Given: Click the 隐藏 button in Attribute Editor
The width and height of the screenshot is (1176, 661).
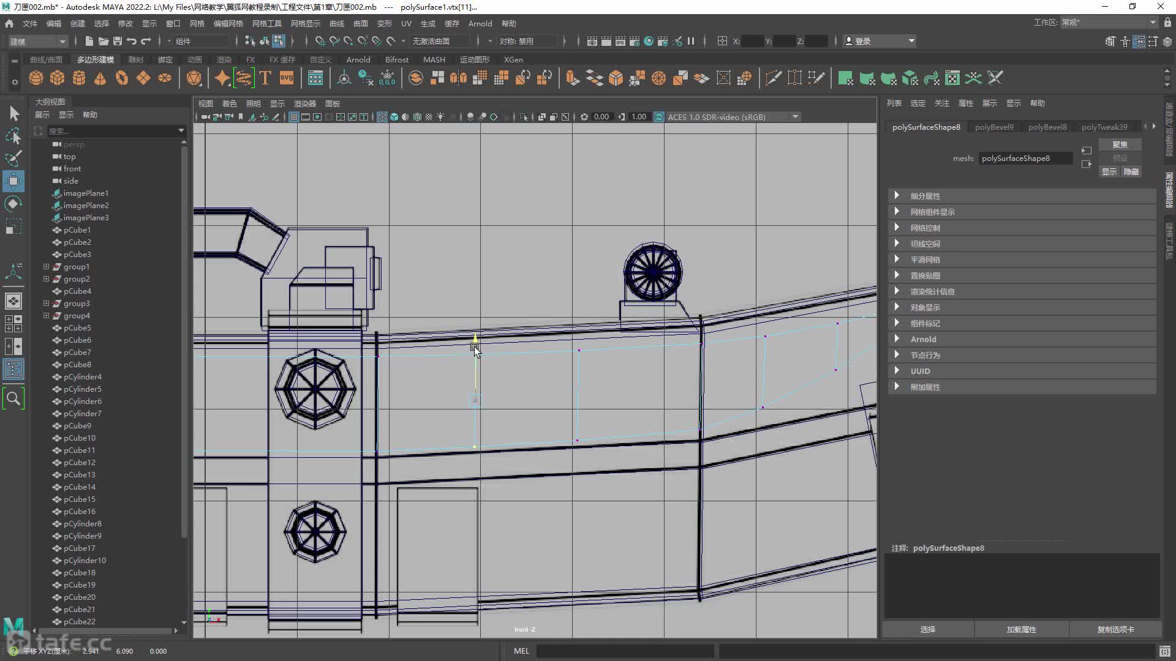Looking at the screenshot, I should pos(1131,172).
